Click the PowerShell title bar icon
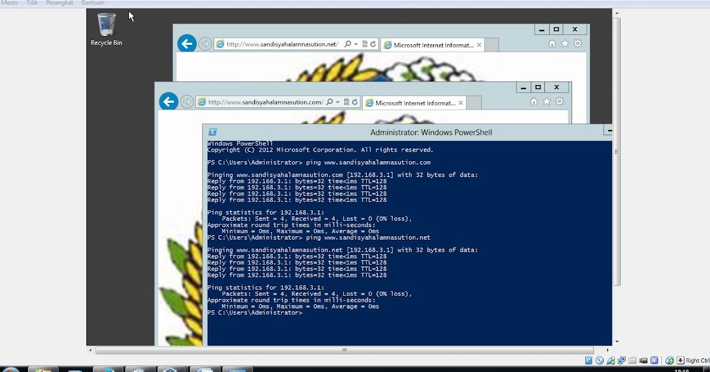The image size is (710, 372). (213, 132)
